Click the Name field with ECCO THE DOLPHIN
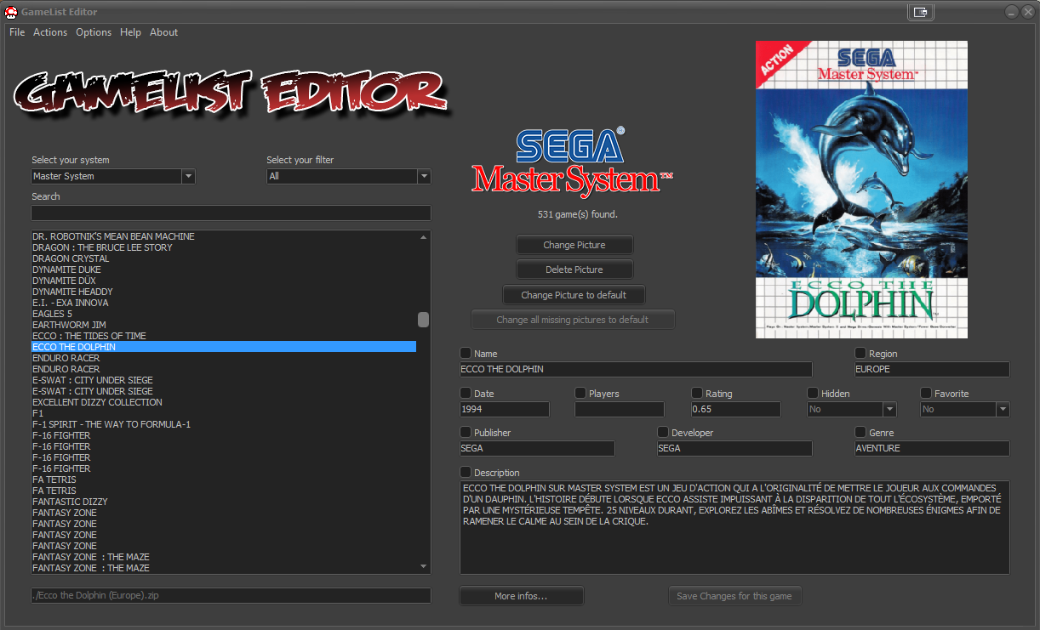1040x630 pixels. (636, 369)
